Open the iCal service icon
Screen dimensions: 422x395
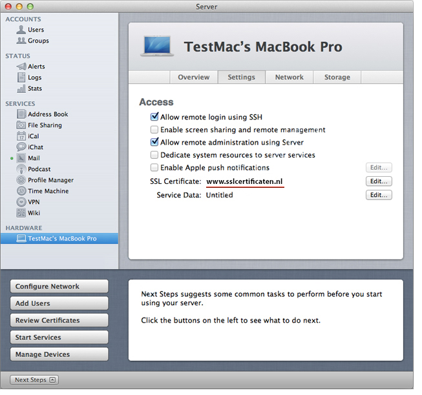pos(22,136)
